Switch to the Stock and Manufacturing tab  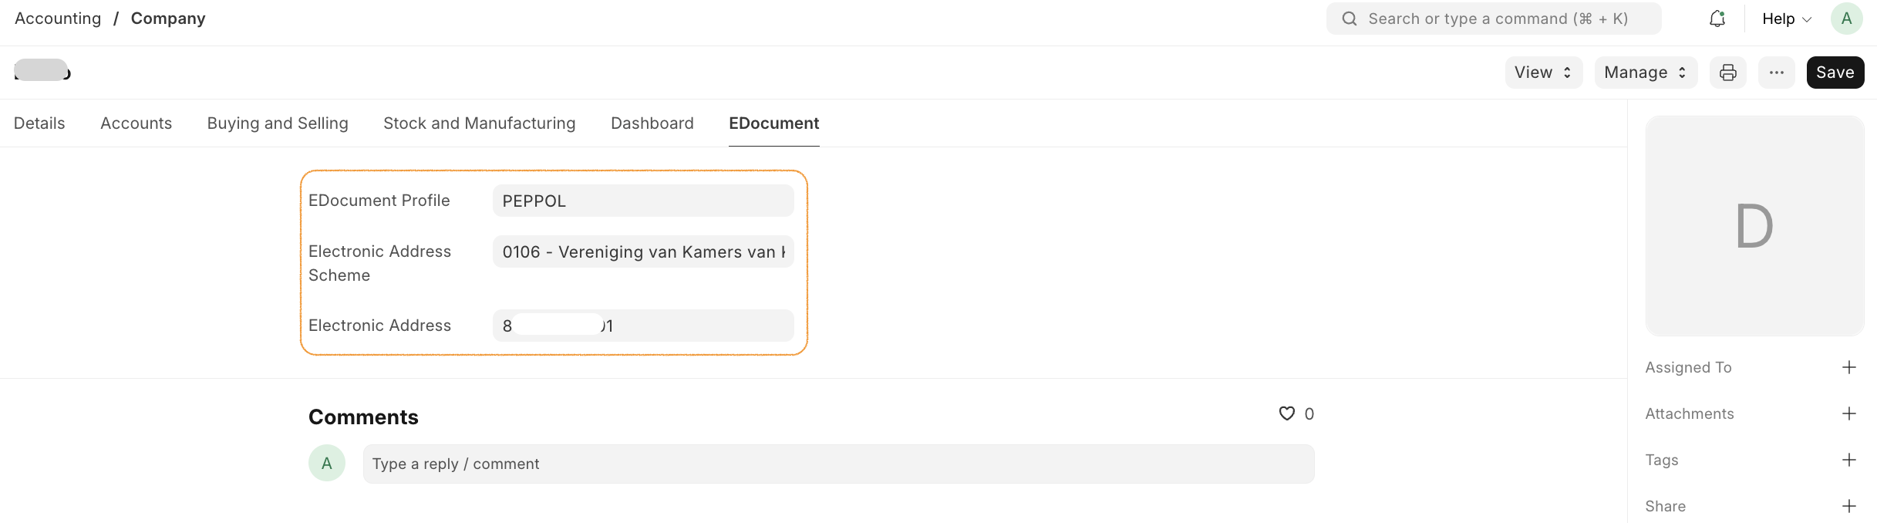[x=479, y=123]
